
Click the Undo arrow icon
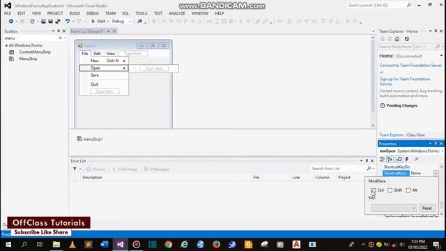tap(68, 22)
